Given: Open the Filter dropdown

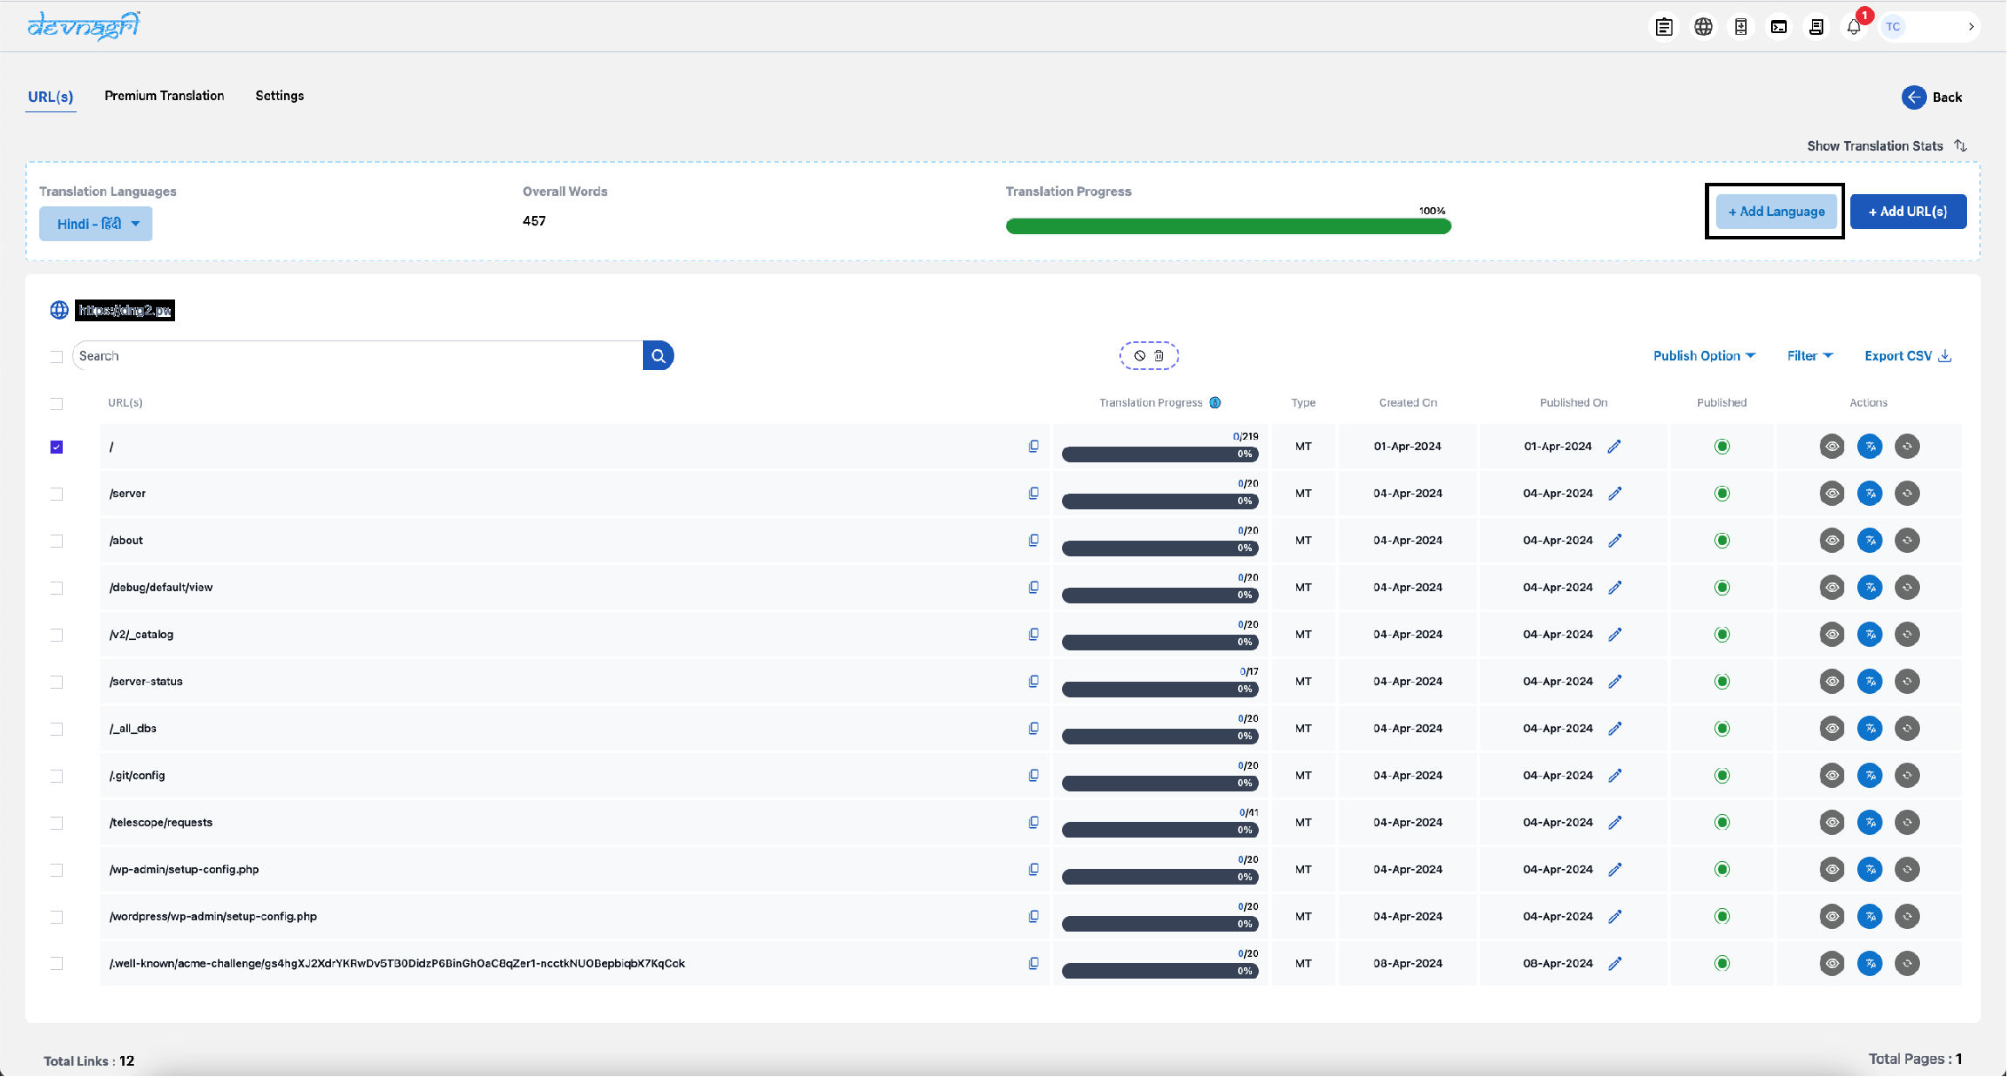Looking at the screenshot, I should click(x=1810, y=356).
